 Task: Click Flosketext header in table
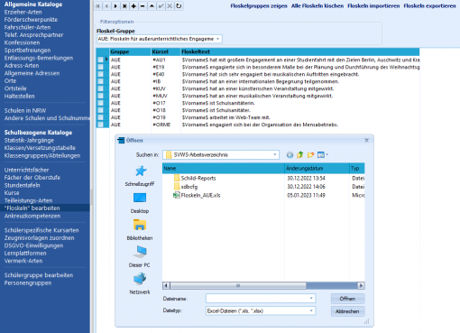(x=300, y=51)
